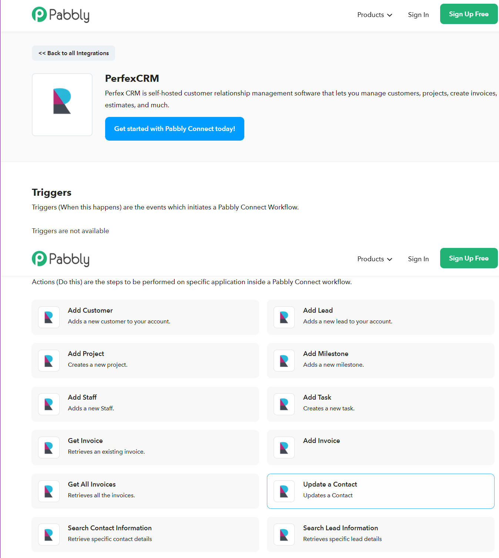Select the Add Customer title

point(90,310)
